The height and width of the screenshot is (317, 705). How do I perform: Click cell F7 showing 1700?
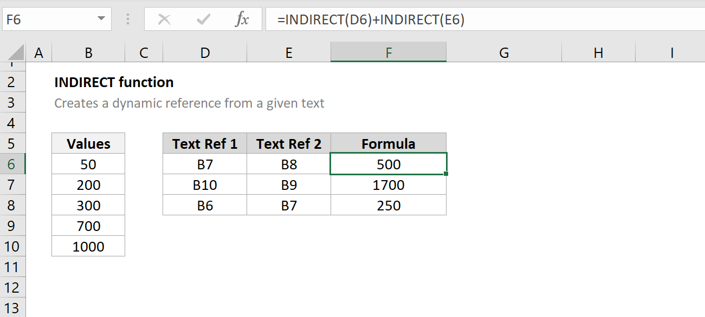coord(389,185)
